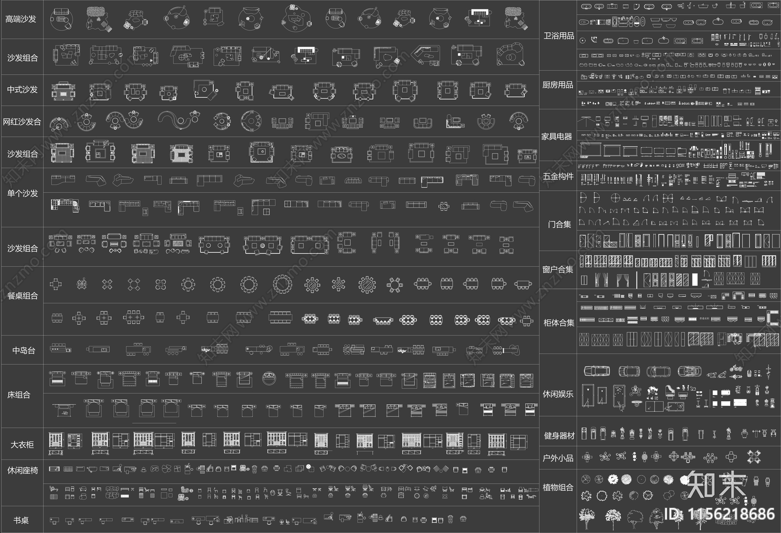Click the 门合集 category label
Viewport: 781px width, 533px height.
click(559, 224)
